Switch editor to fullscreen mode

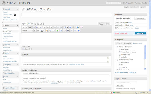pos(70,27)
